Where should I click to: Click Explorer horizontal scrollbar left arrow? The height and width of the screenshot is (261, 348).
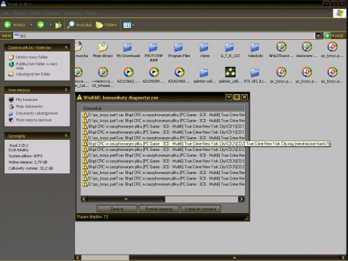(78, 258)
